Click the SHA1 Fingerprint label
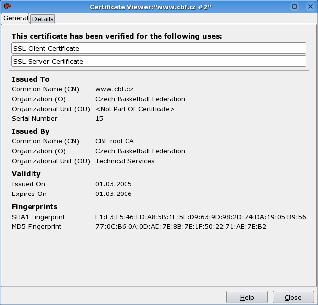The height and width of the screenshot is (305, 318). [38, 217]
